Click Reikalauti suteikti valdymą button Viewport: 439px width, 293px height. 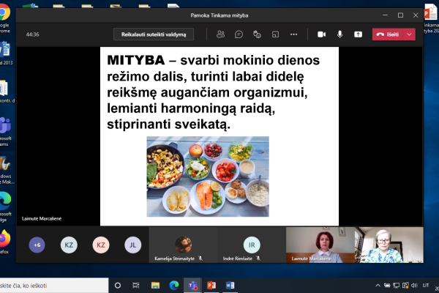154,34
